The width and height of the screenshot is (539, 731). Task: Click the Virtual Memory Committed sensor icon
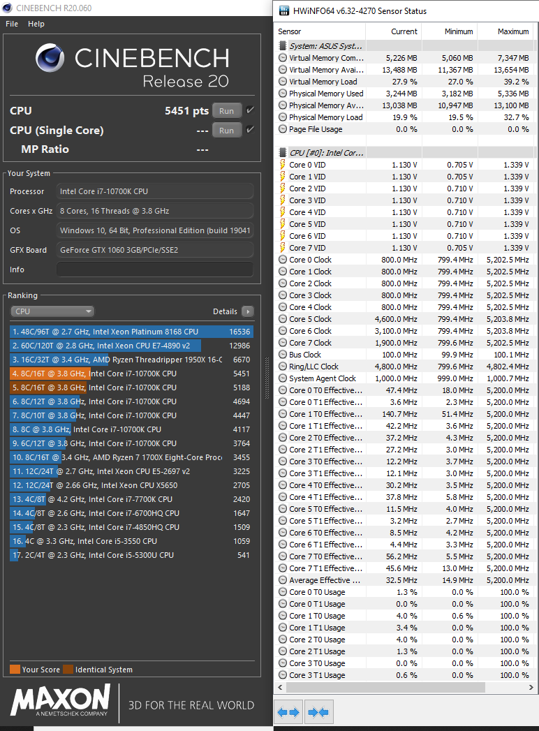(283, 58)
